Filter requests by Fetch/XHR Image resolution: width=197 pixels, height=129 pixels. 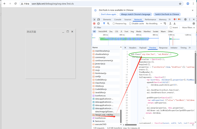click(103, 31)
